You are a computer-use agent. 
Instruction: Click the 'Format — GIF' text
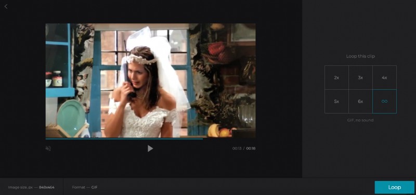pyautogui.click(x=85, y=187)
